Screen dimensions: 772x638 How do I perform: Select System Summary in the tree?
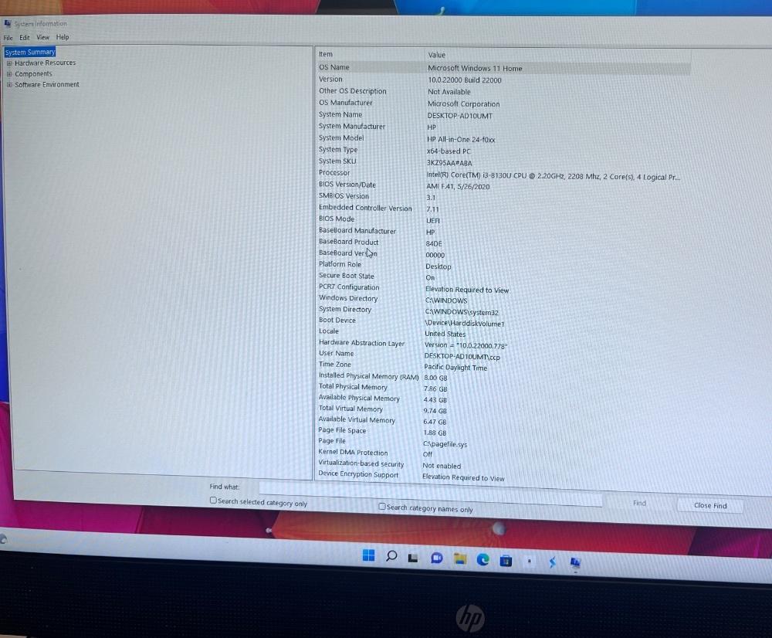[30, 52]
